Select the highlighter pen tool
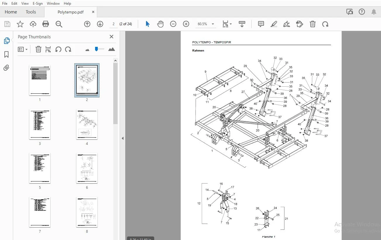Viewport: 381px width, 240px height. 274,24
